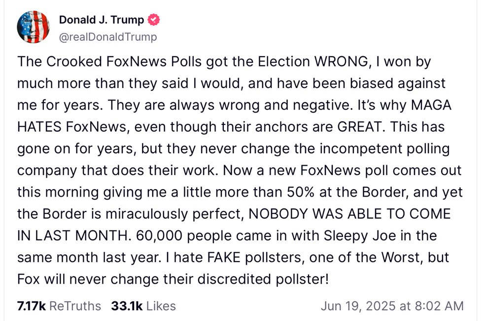483x321 pixels.
Task: Click the post's first line mentioning Crooked FoxNews
Action: [224, 62]
